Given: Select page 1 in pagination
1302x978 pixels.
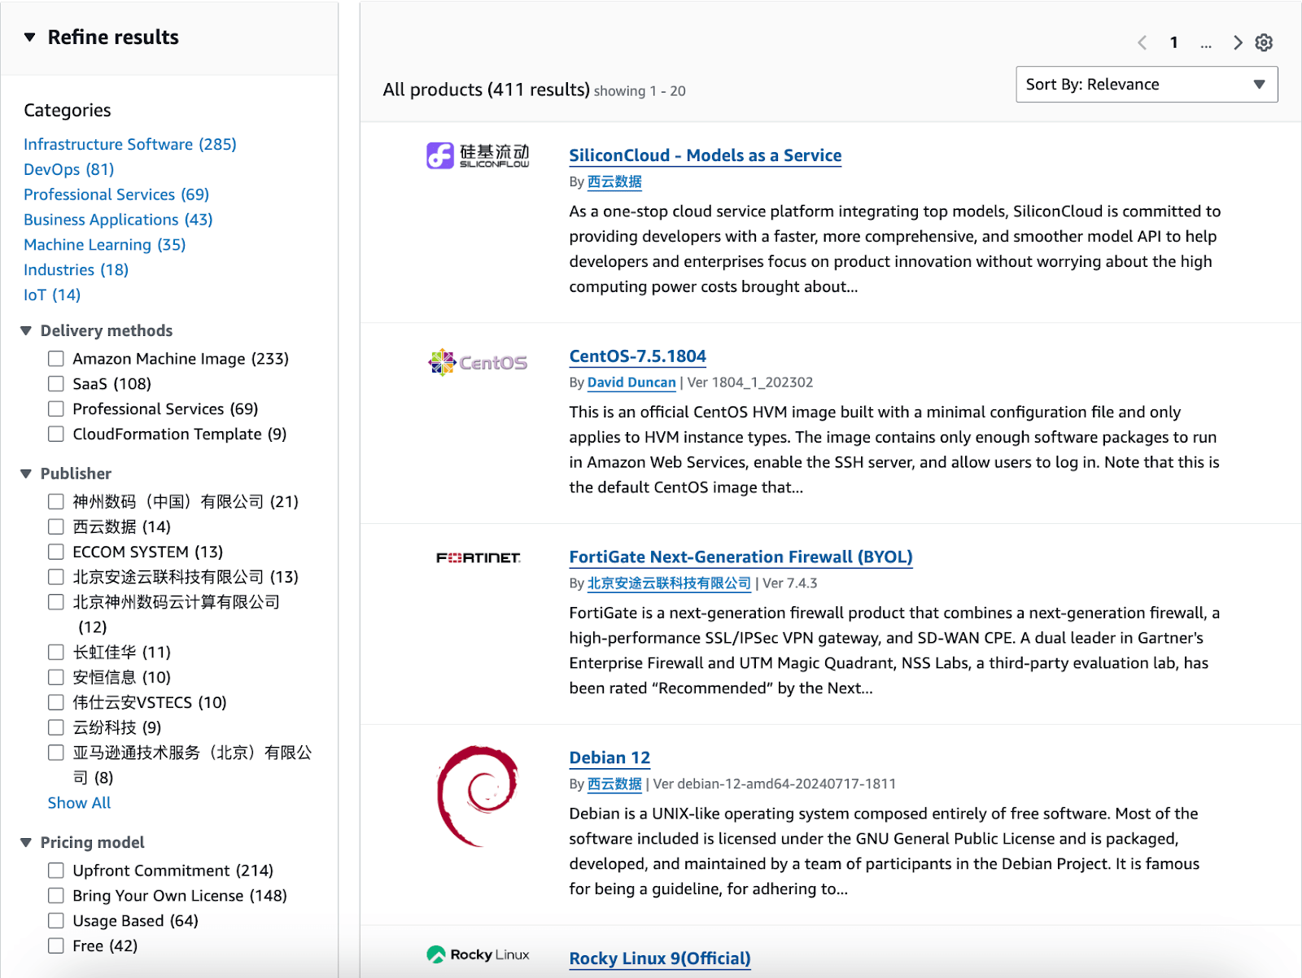Looking at the screenshot, I should (1174, 42).
